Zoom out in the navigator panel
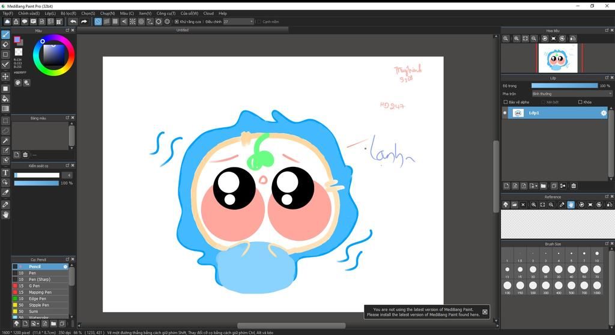 coord(534,38)
